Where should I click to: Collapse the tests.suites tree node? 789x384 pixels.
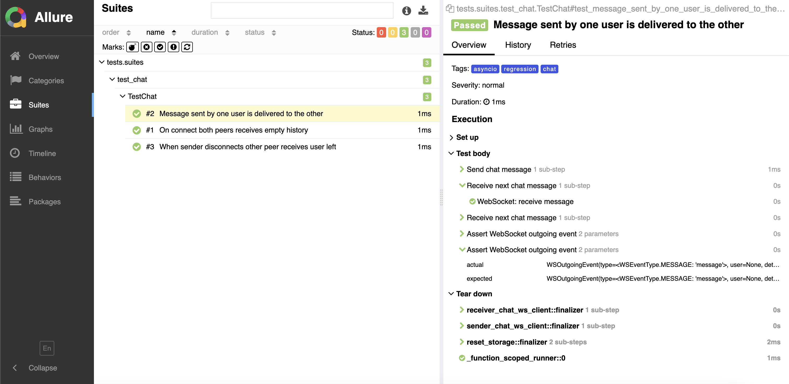[x=102, y=62]
